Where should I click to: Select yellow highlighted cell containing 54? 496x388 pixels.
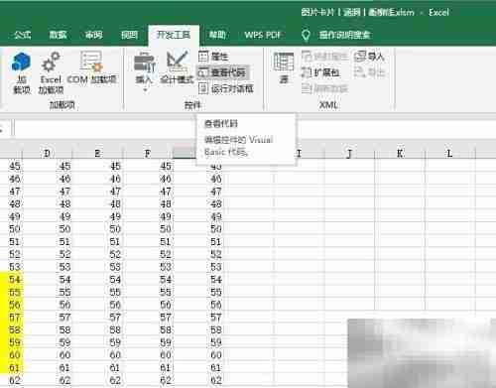pyautogui.click(x=11, y=279)
